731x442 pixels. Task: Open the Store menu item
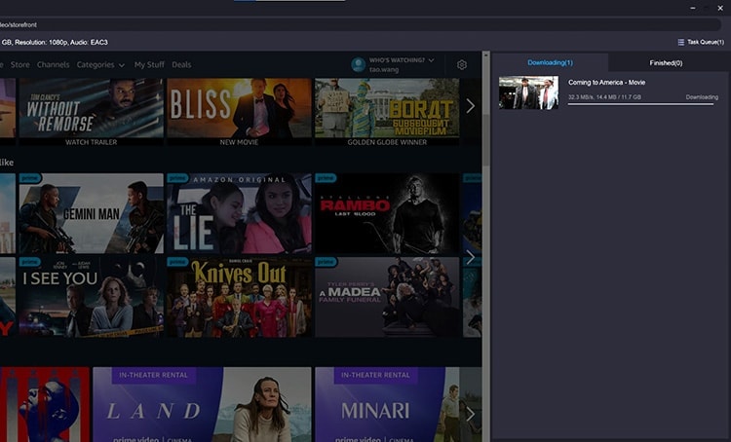pos(20,64)
